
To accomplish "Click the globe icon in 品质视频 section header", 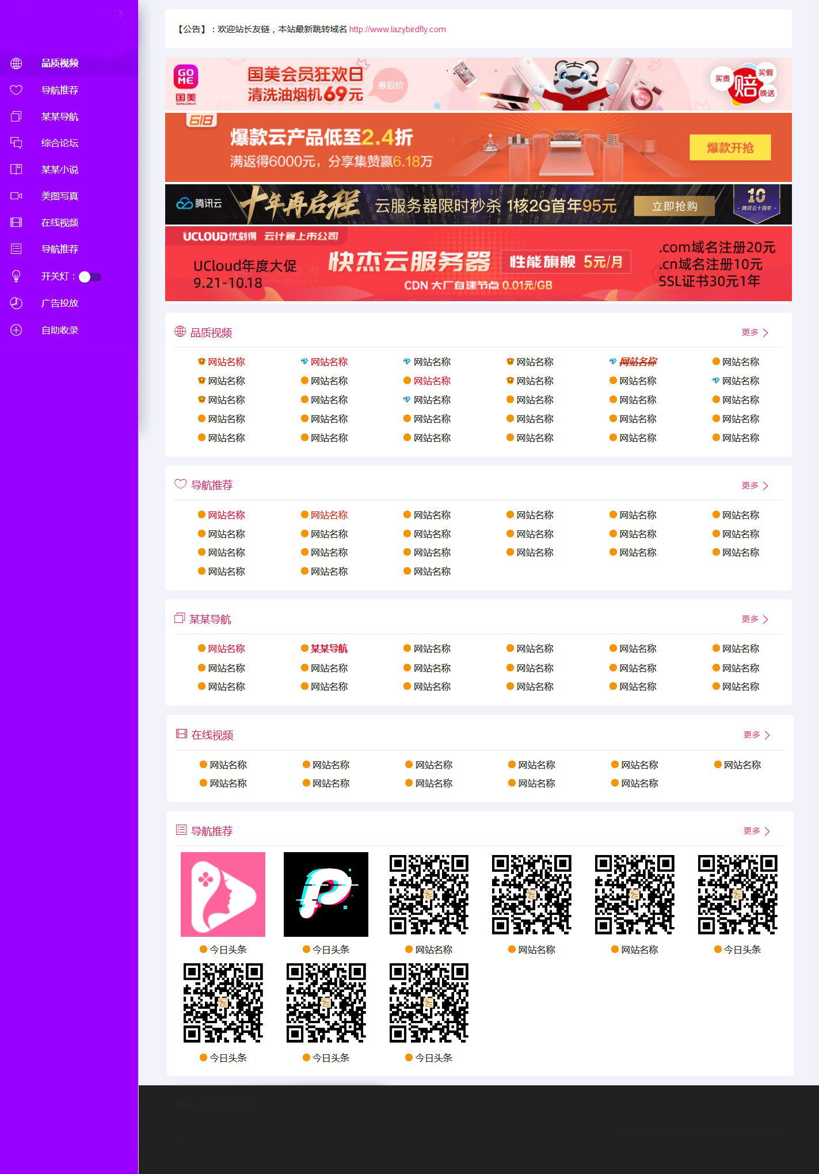I will click(x=180, y=331).
